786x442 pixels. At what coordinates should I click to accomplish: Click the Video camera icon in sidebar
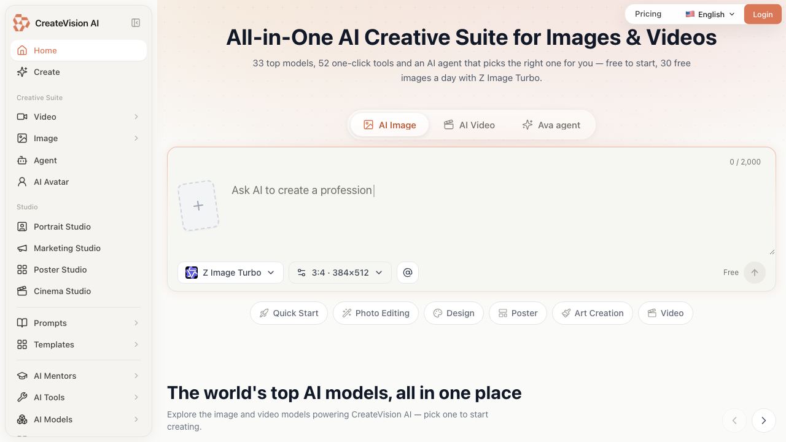click(x=22, y=117)
